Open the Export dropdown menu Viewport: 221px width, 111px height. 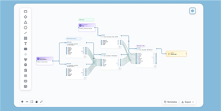click(x=188, y=102)
